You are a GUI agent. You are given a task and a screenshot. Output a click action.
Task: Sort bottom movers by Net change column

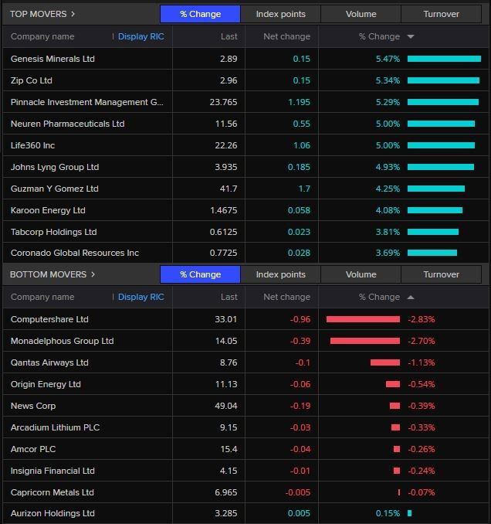point(286,297)
